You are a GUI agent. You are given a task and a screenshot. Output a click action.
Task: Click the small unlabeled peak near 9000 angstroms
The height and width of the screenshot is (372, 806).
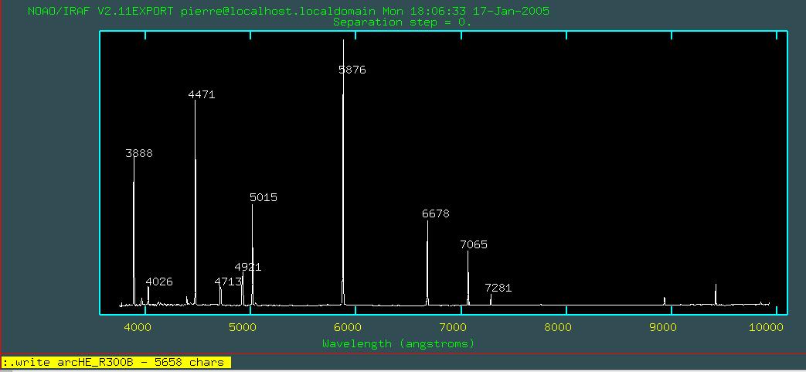[x=665, y=300]
